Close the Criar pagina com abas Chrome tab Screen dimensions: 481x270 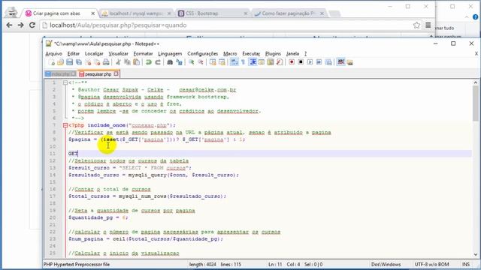[93, 13]
